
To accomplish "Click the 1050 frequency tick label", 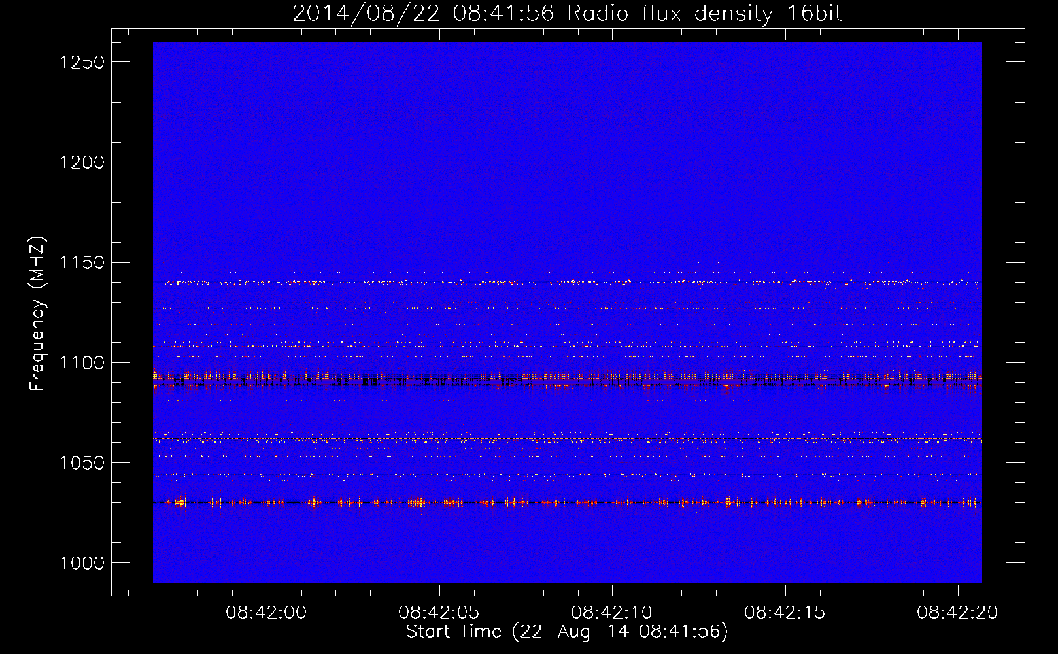I will click(82, 463).
